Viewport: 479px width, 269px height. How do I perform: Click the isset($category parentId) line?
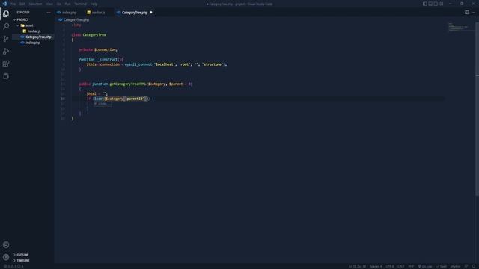coord(120,99)
